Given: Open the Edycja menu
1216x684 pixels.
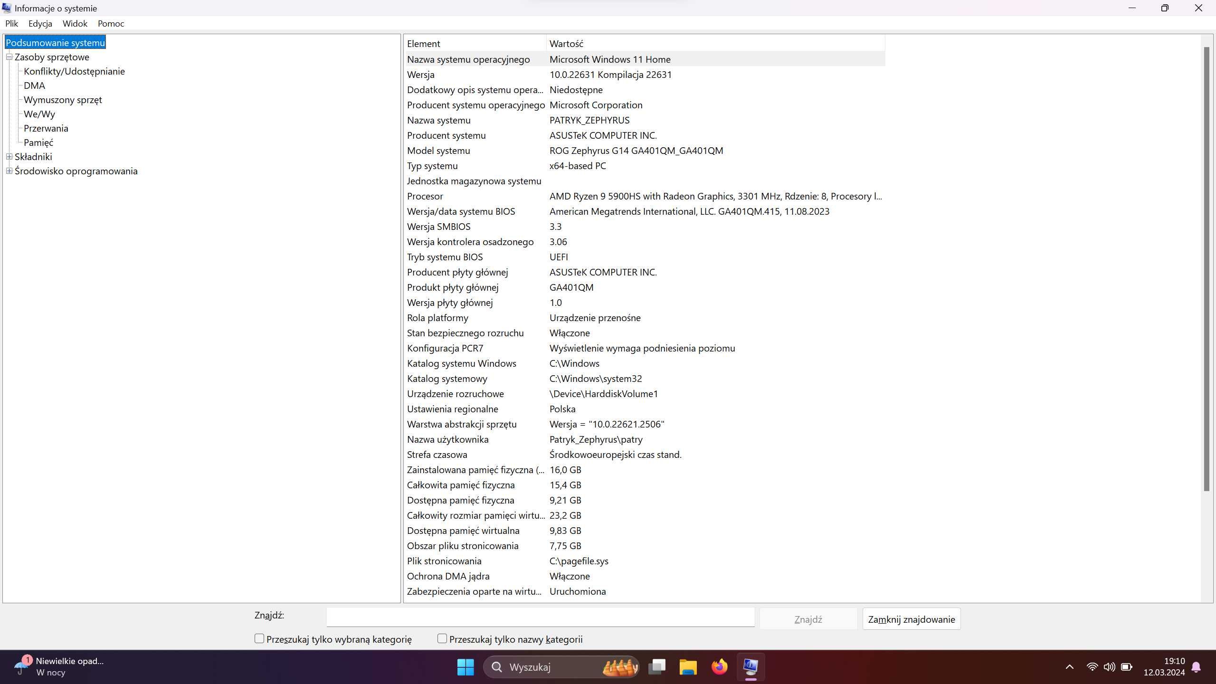Looking at the screenshot, I should (x=40, y=23).
